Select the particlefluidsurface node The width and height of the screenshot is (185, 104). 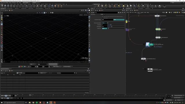pos(143,59)
